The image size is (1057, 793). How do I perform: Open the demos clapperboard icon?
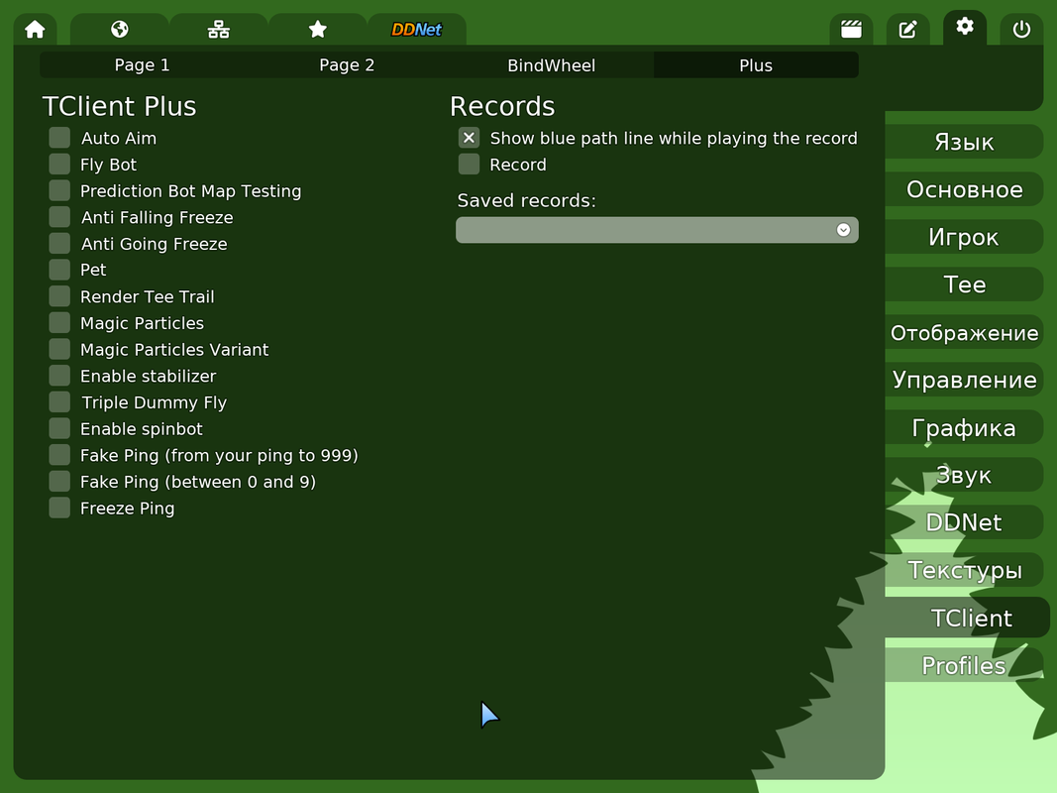click(x=851, y=30)
